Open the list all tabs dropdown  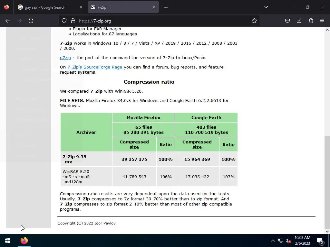pos(266,7)
